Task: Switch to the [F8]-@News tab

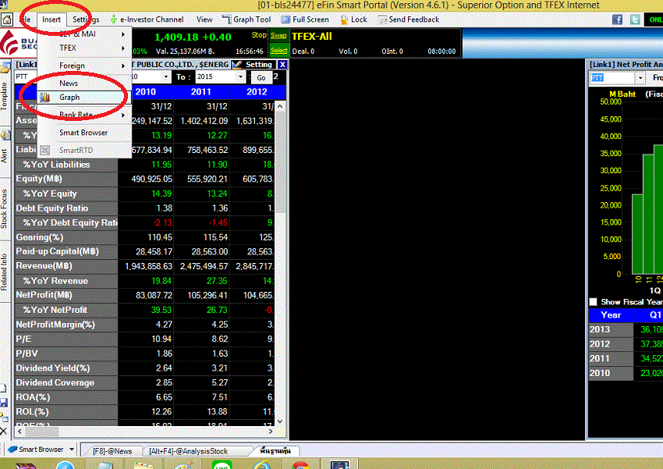Action: point(112,451)
